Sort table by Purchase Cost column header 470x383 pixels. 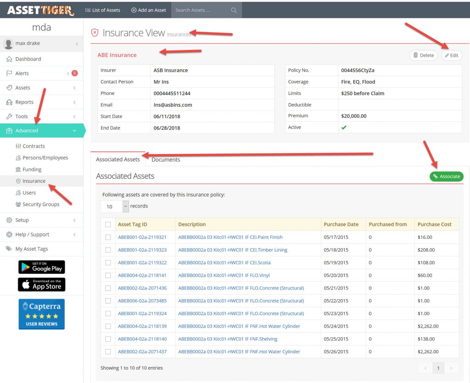[x=434, y=224]
